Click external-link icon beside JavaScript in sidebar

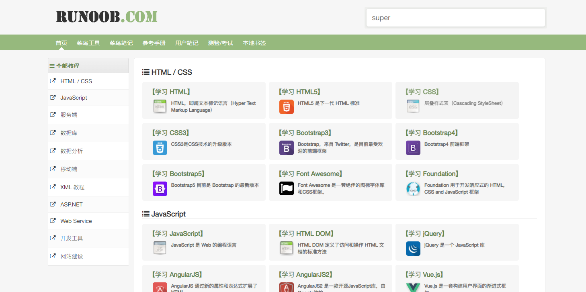[53, 97]
